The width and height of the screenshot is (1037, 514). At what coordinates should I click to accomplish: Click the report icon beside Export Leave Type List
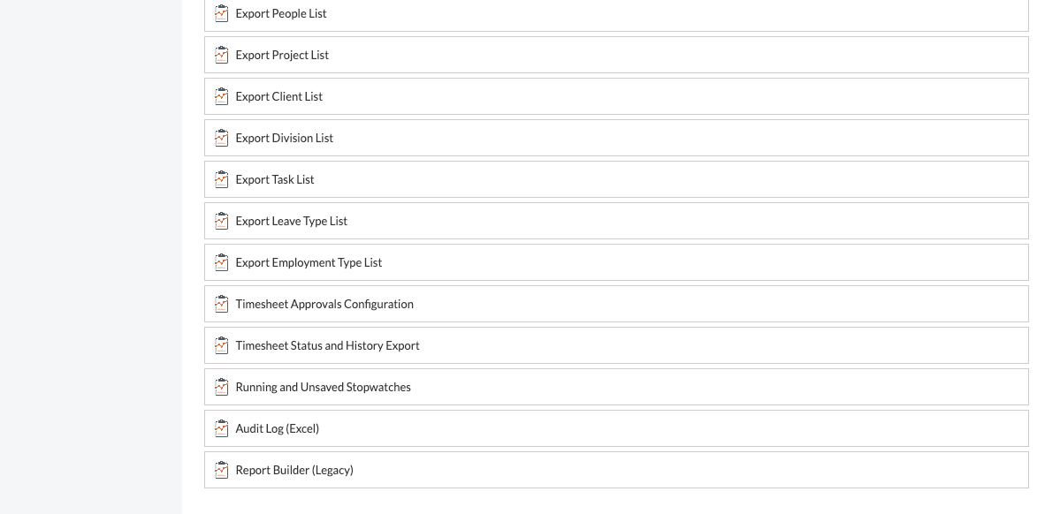pyautogui.click(x=221, y=221)
